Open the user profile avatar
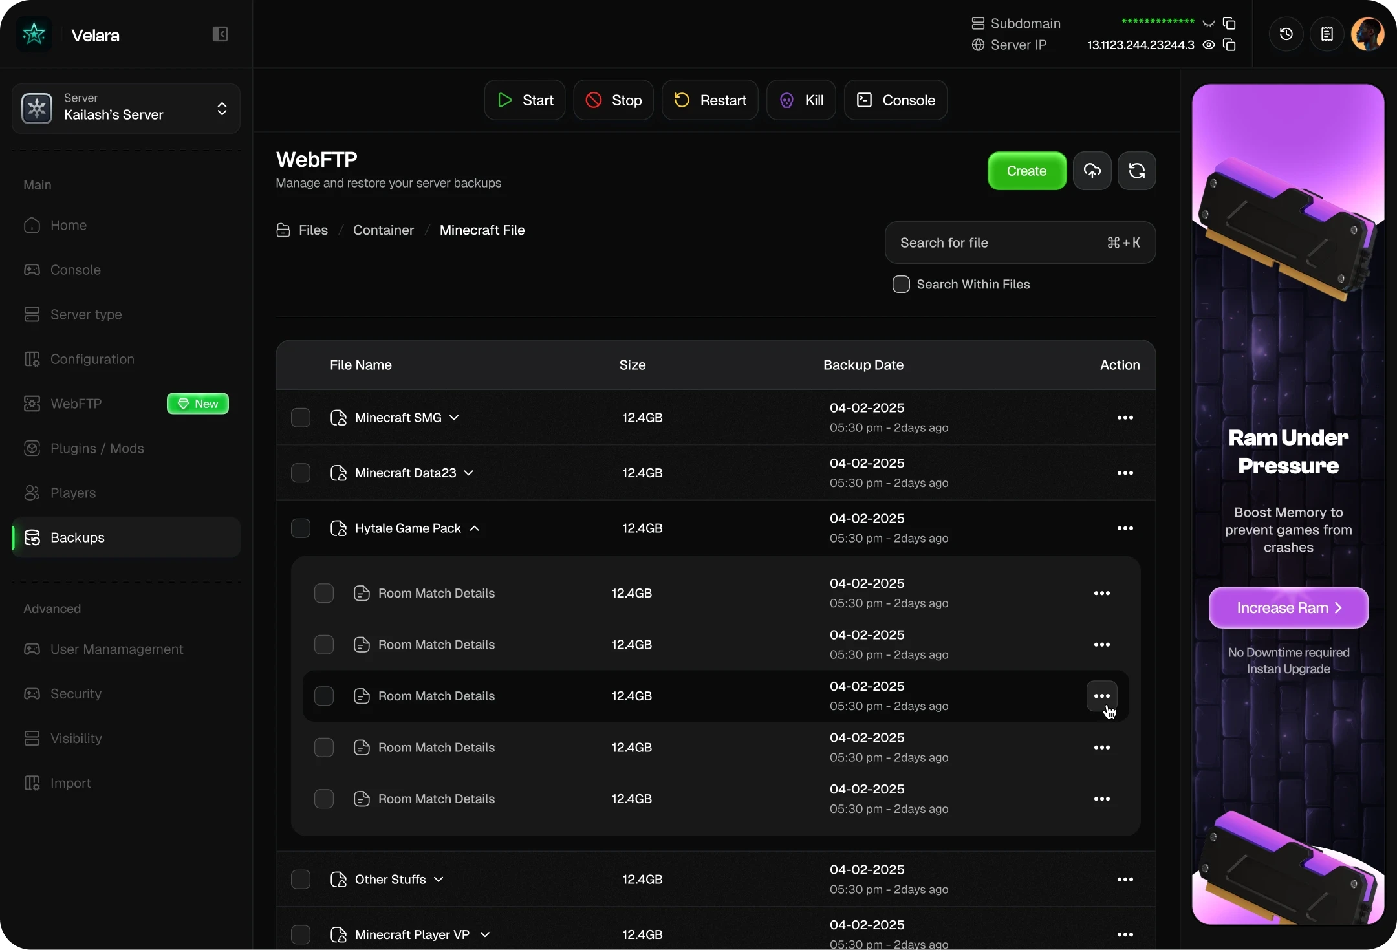This screenshot has height=950, width=1397. (1367, 34)
